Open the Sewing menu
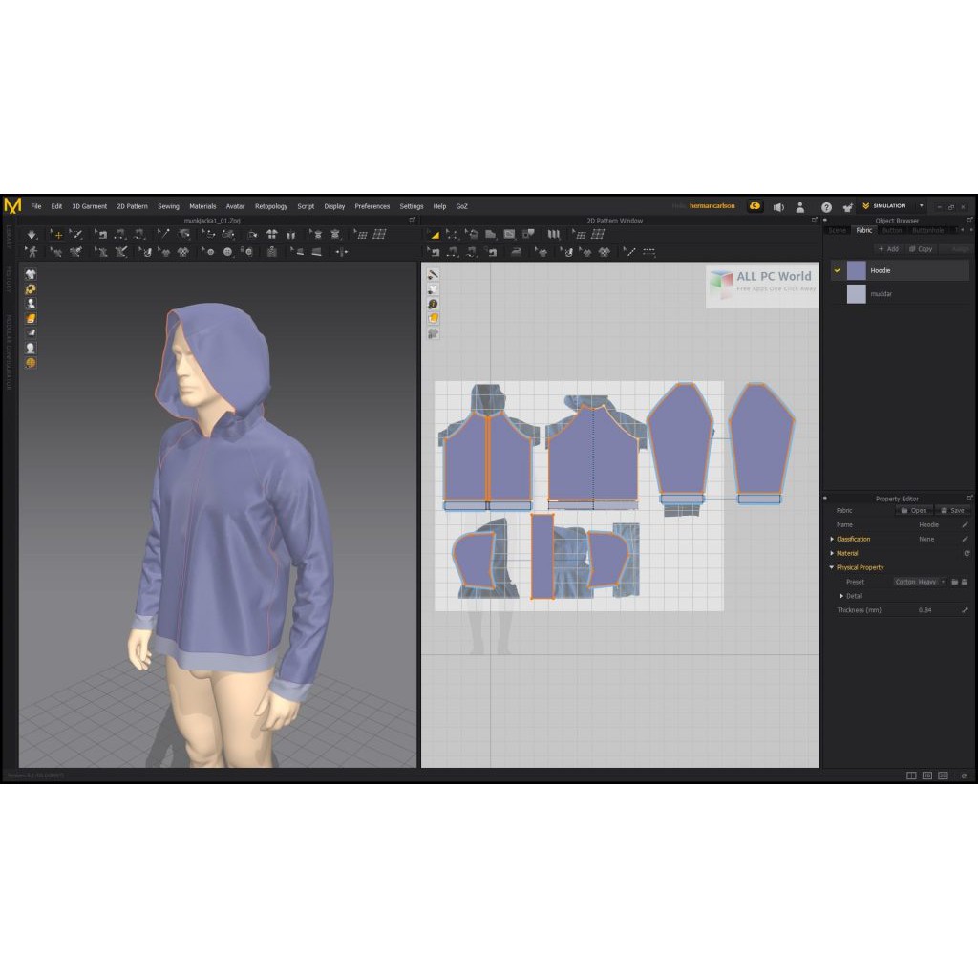 [x=168, y=206]
